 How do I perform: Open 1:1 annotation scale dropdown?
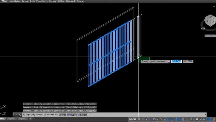[192, 119]
